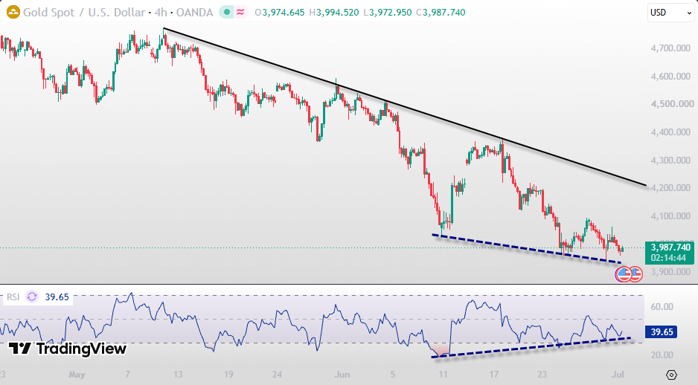Click the RSI value tag 39.65

pyautogui.click(x=662, y=331)
